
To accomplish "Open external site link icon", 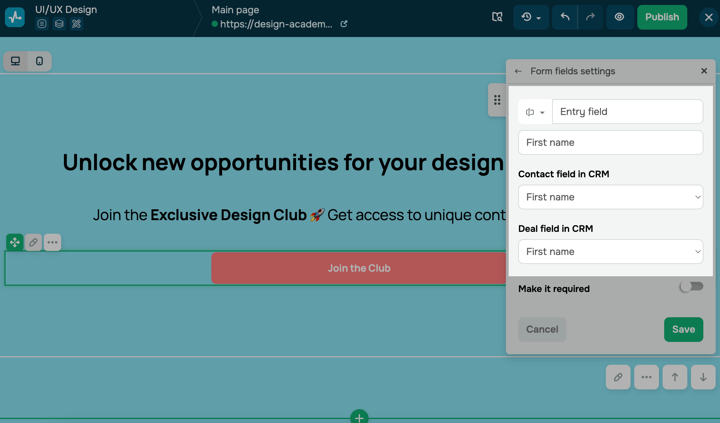I will [x=344, y=24].
